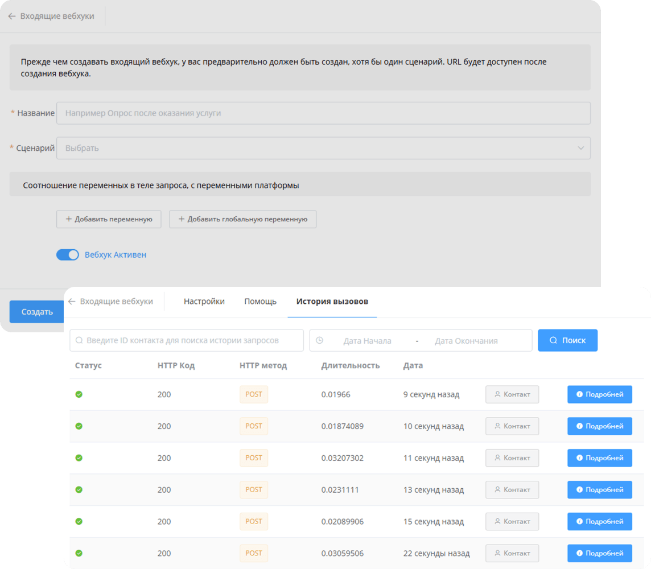The image size is (651, 569).
Task: Select the История вызовов tab
Action: pos(332,302)
